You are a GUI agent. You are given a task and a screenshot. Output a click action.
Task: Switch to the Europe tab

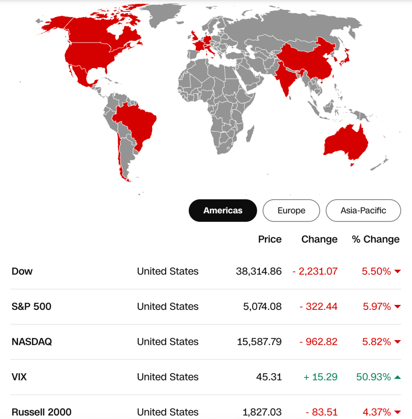point(291,211)
